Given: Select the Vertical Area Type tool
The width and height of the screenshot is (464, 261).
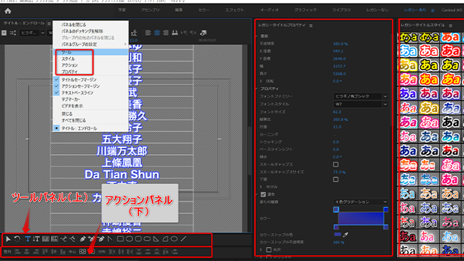Looking at the screenshot, I should point(54,239).
